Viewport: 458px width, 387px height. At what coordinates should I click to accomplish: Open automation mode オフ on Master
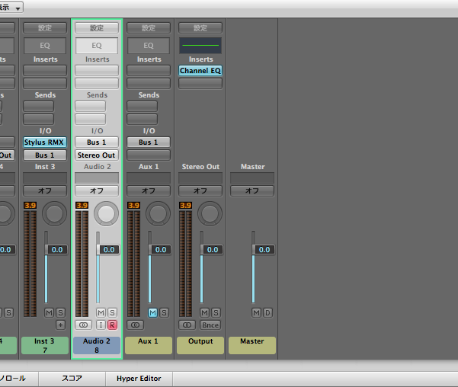(x=252, y=190)
